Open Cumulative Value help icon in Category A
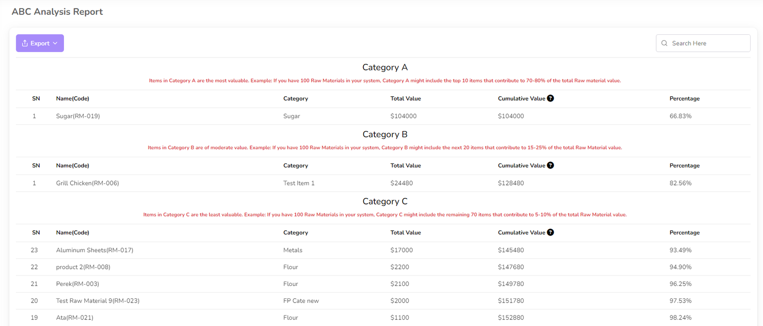The image size is (763, 326). (x=550, y=98)
